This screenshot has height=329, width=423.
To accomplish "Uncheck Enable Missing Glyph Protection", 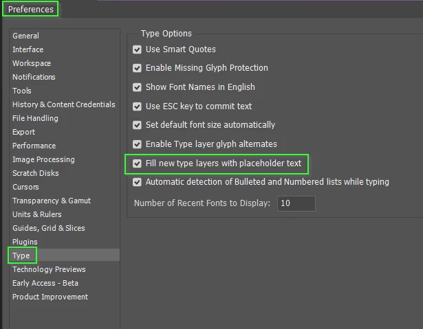I will point(137,68).
